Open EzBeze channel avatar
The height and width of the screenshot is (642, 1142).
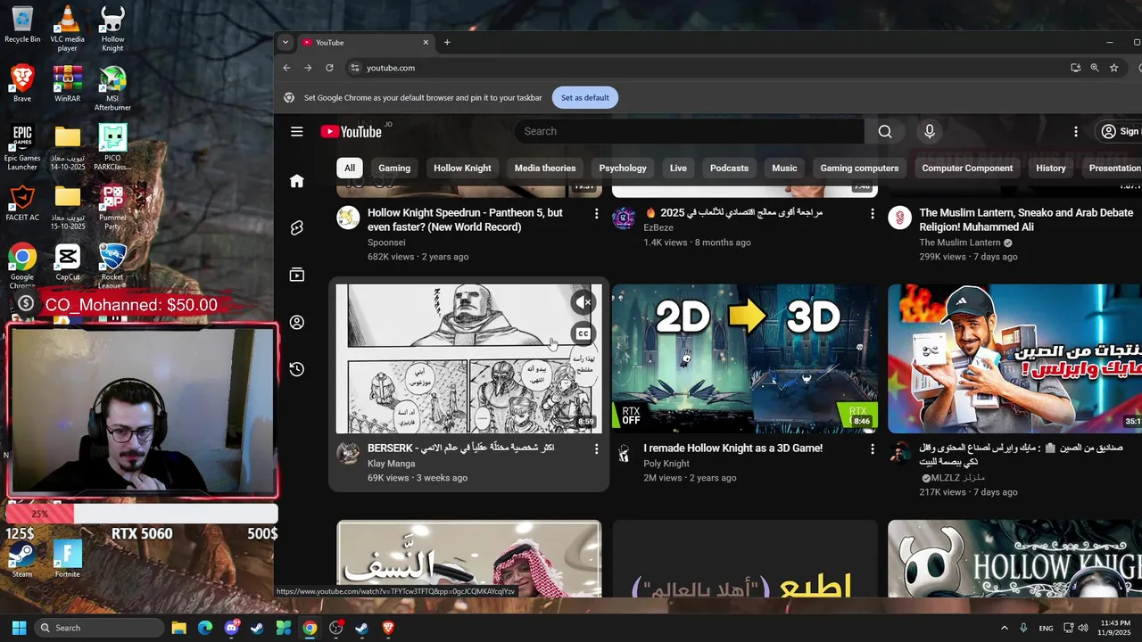pos(624,218)
